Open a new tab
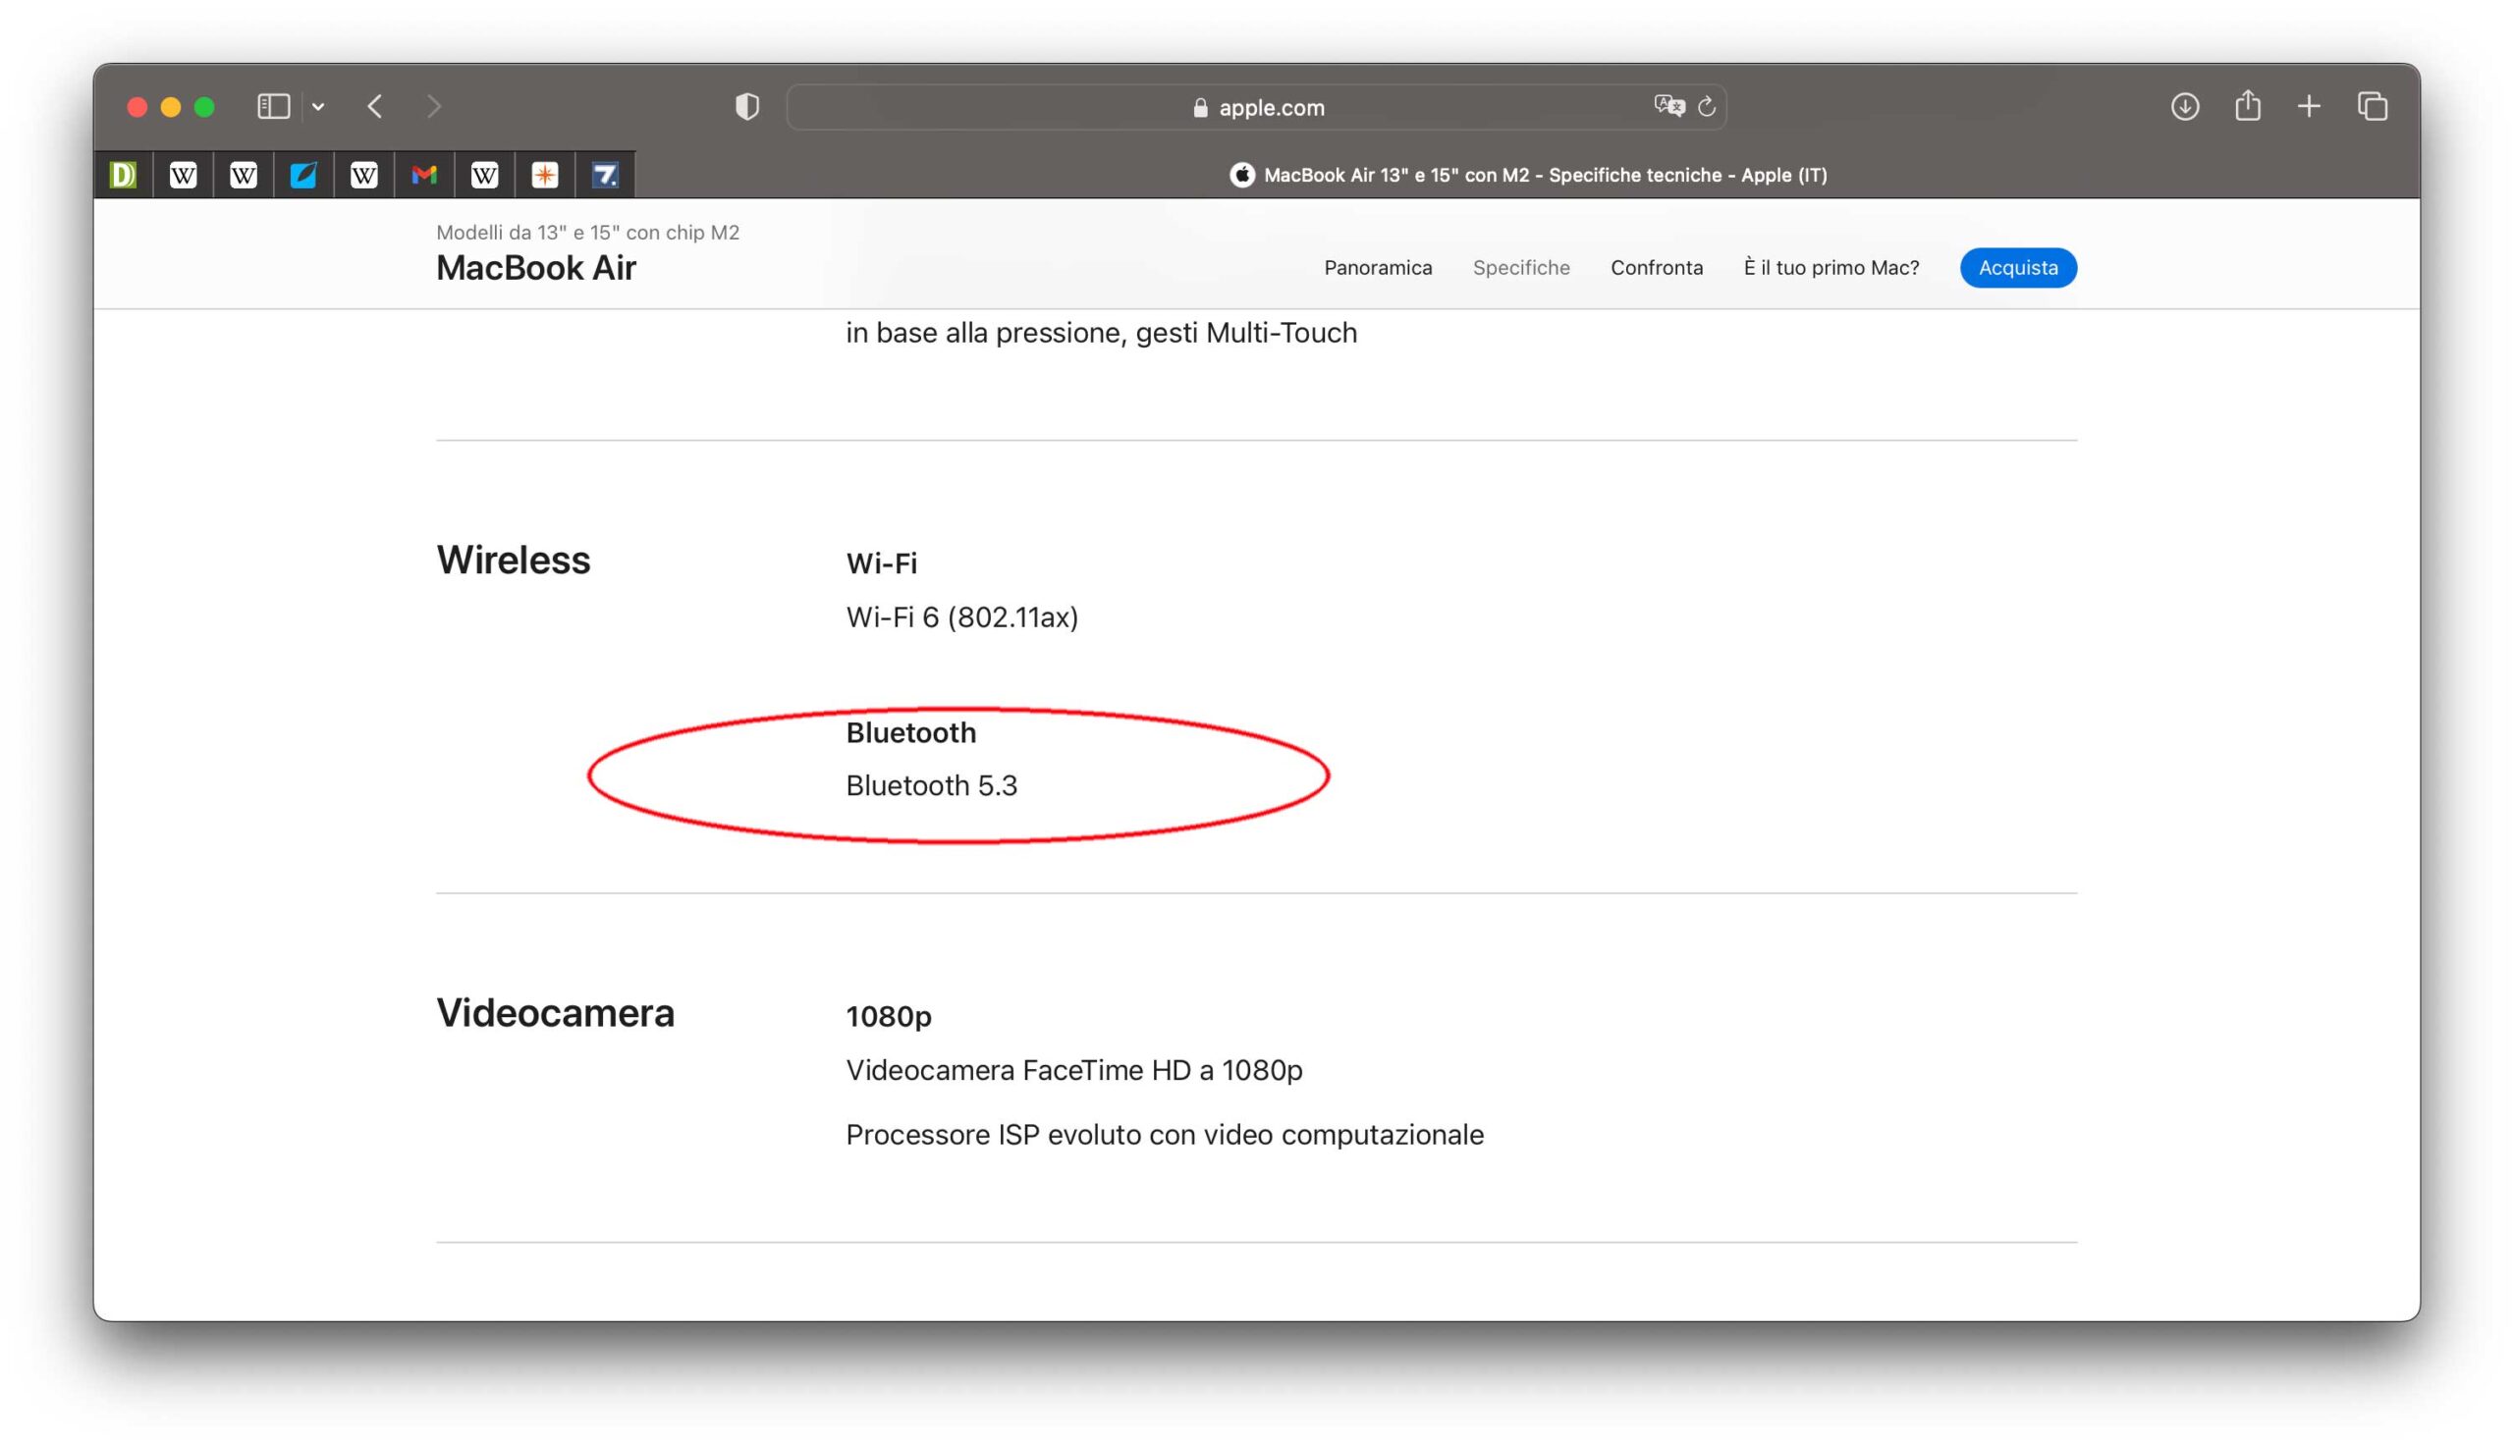The image size is (2514, 1445). (2310, 106)
